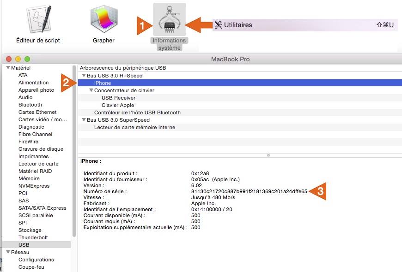Select SATA/SATA Express in the sidebar
This screenshot has height=272, width=402.
[43, 208]
